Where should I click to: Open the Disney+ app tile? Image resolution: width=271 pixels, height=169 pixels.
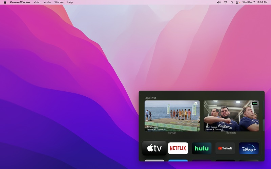249,148
